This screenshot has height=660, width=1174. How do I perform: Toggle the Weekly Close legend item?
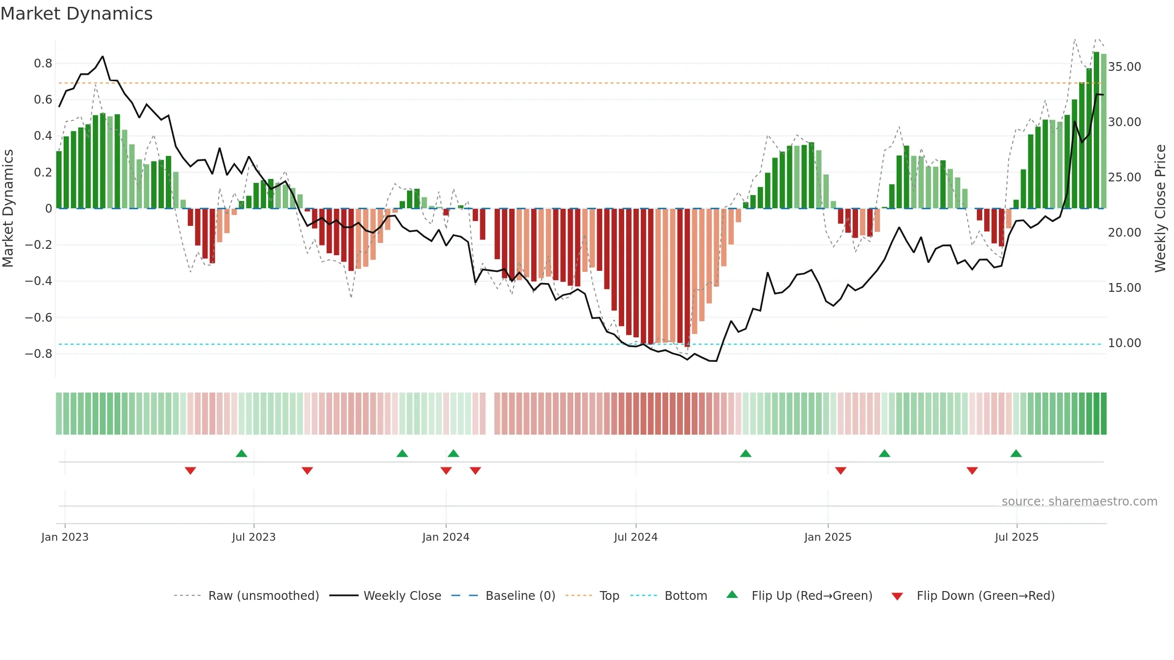tap(385, 595)
